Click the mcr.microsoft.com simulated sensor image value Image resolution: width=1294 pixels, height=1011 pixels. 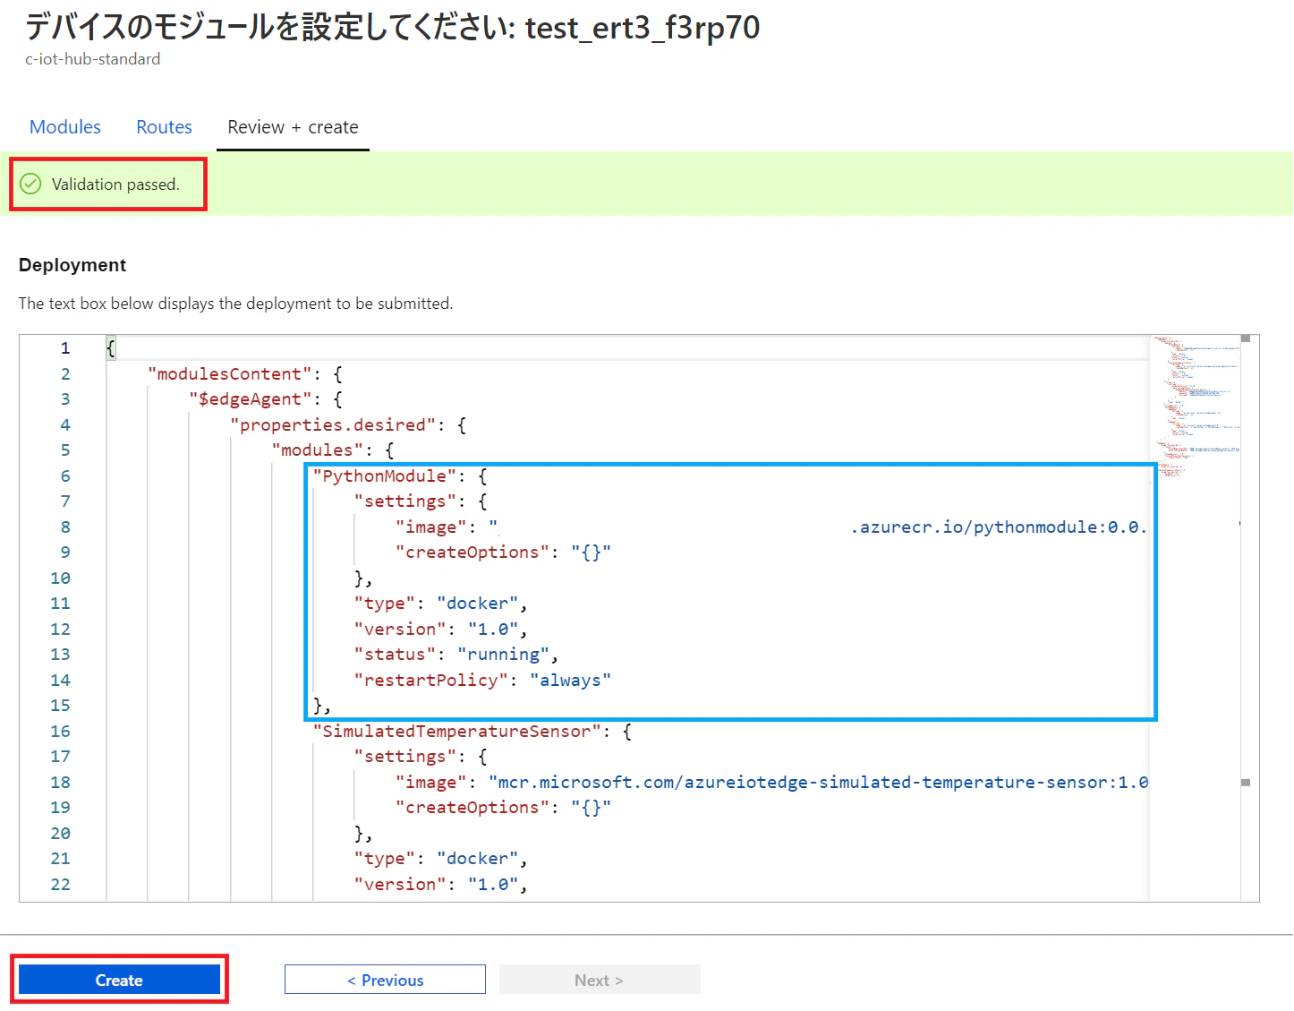pos(819,782)
